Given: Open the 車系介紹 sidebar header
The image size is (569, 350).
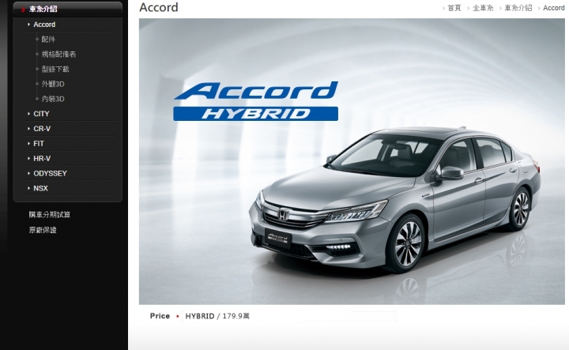Looking at the screenshot, I should coord(67,9).
